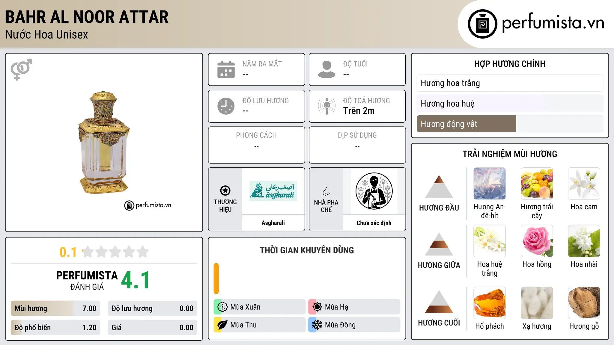
Task: Select the Hoa huệ trắng note image
Action: (x=490, y=241)
